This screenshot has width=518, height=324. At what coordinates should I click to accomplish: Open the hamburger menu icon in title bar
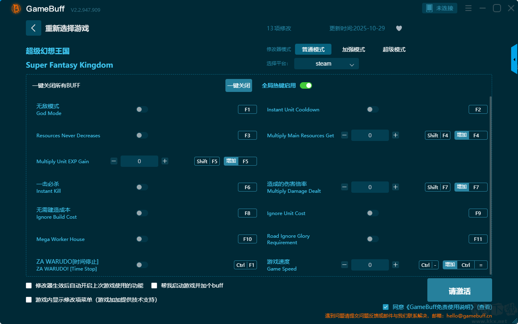468,8
